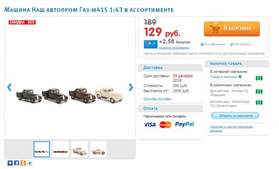Add the item with В корзину
279x169 pixels.
232,29
